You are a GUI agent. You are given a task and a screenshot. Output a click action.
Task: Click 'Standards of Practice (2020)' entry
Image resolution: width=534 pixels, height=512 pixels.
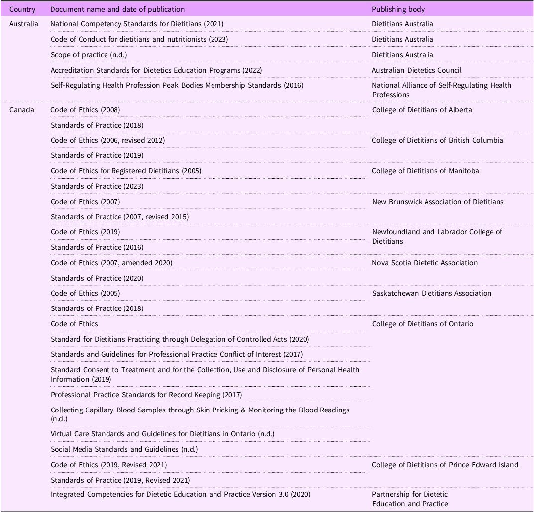click(x=97, y=278)
